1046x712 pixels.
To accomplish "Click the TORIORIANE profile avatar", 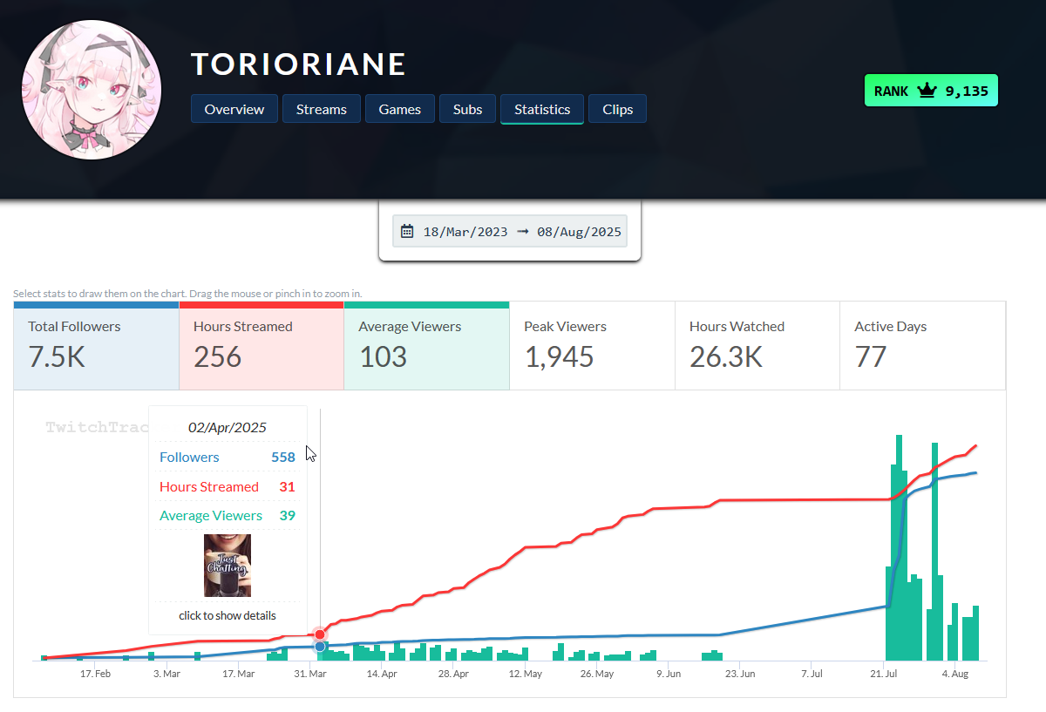I will 92,92.
